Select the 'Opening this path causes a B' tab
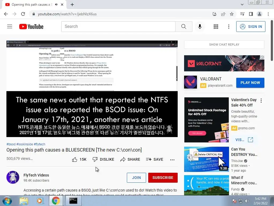 pos(32,5)
